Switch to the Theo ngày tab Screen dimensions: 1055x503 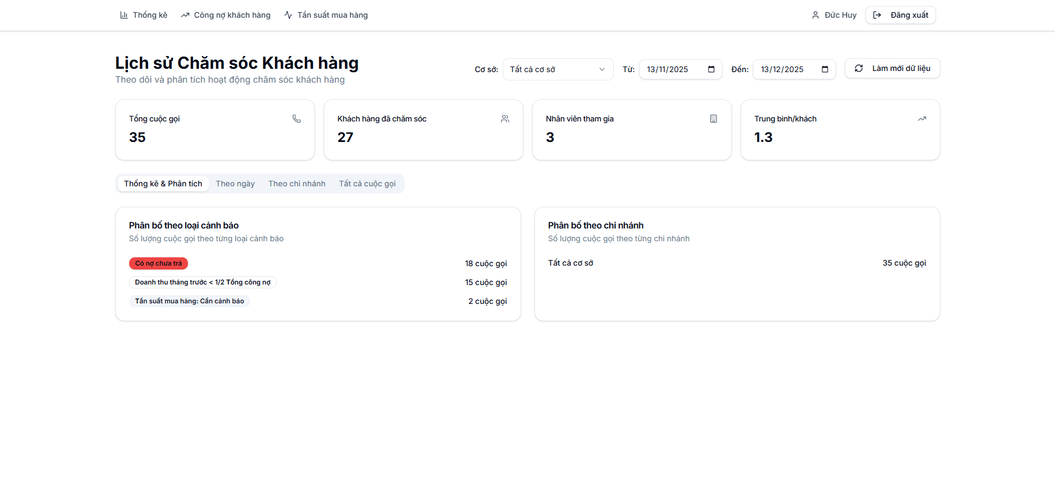[235, 184]
